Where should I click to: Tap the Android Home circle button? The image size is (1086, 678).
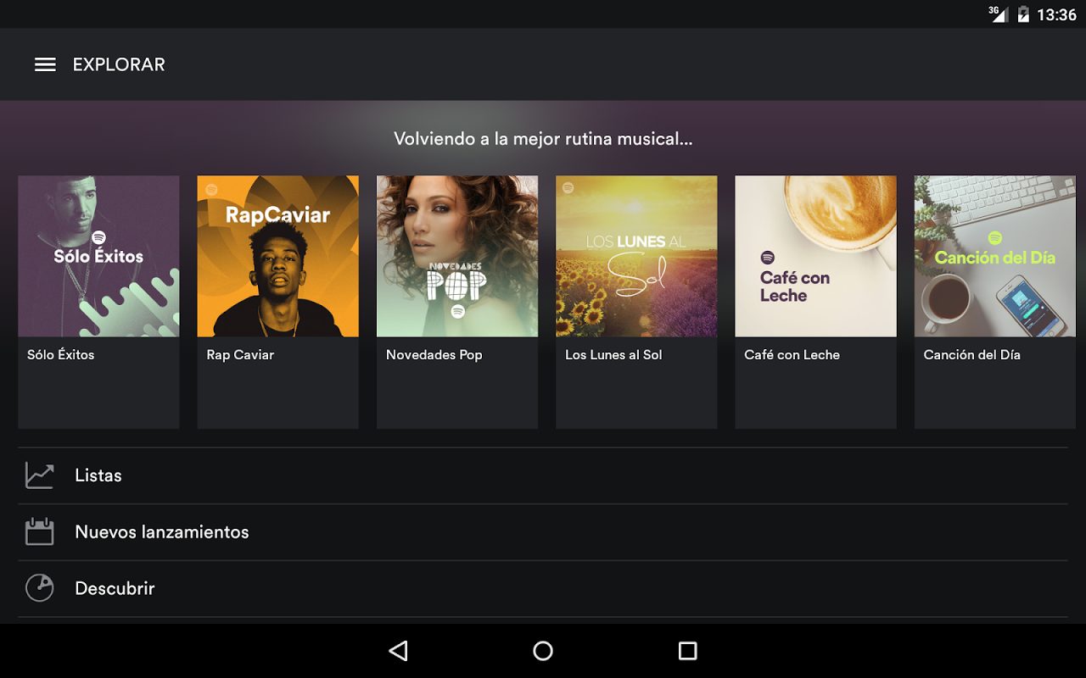click(542, 651)
